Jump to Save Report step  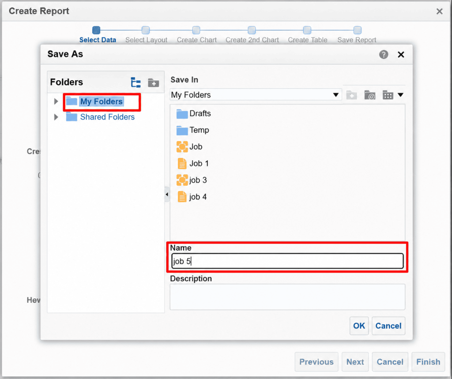click(x=357, y=35)
